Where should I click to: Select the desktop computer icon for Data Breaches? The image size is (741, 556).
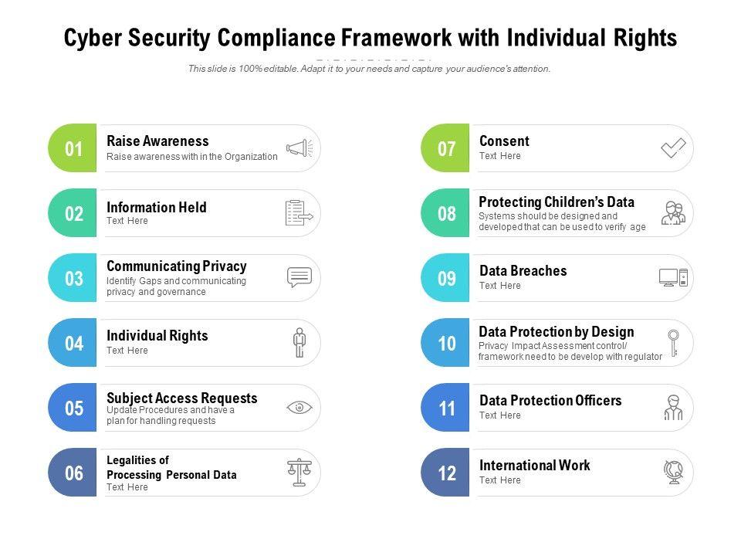point(672,277)
